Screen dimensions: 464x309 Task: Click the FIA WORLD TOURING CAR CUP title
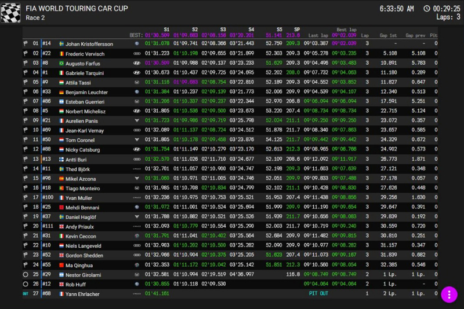click(x=77, y=8)
